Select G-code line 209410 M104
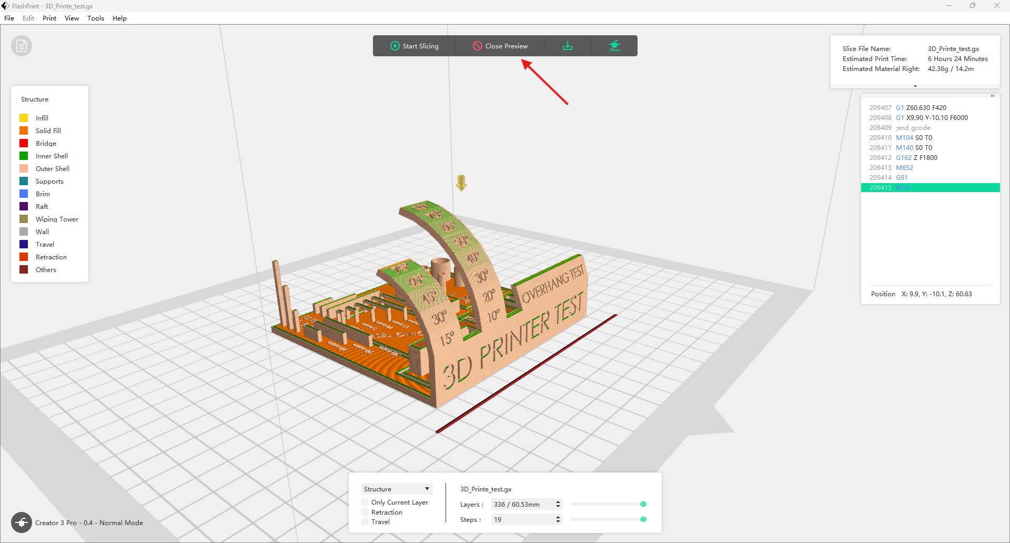 [x=930, y=137]
